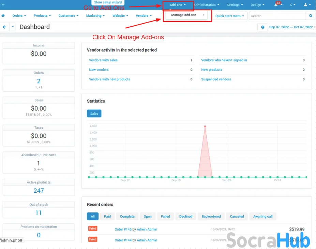Open the notifications bell icon
Image resolution: width=316 pixels, height=249 pixels.
(276, 5)
